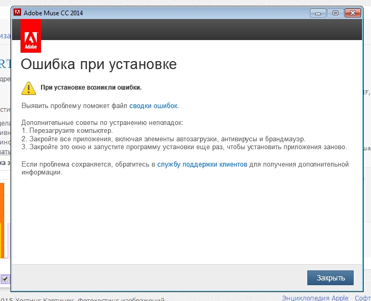Maximize the Adobe Muse installer window
The image size is (371, 301).
tap(334, 13)
